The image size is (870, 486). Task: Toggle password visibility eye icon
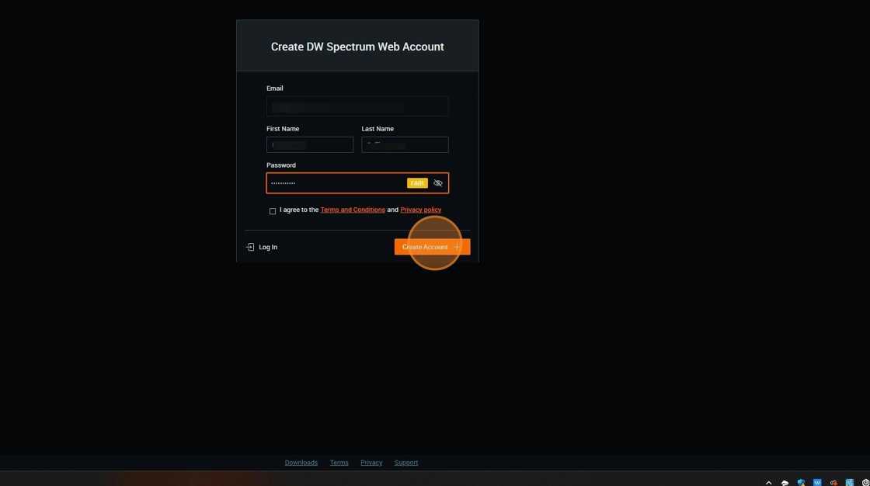[438, 183]
